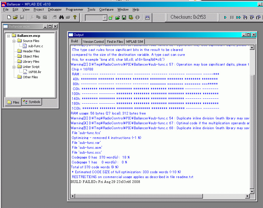Click the Output horizontal scroll left arrow
Viewport: 263px width, 208px height.
tap(73, 196)
